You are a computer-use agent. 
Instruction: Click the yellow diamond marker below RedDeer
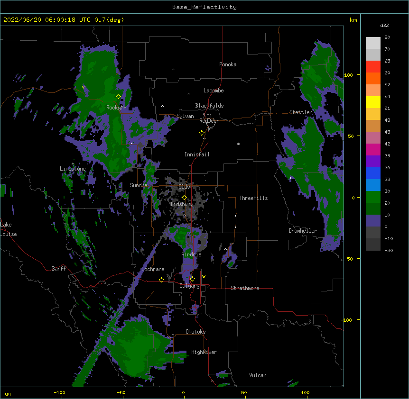tap(202, 133)
